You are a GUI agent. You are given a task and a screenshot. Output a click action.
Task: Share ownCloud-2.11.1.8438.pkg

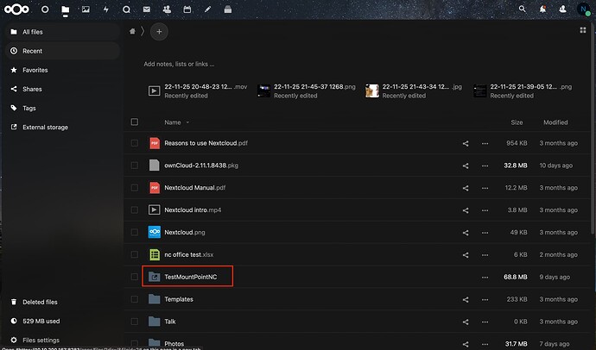coord(466,166)
